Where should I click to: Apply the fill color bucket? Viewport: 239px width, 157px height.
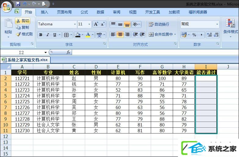click(78, 35)
